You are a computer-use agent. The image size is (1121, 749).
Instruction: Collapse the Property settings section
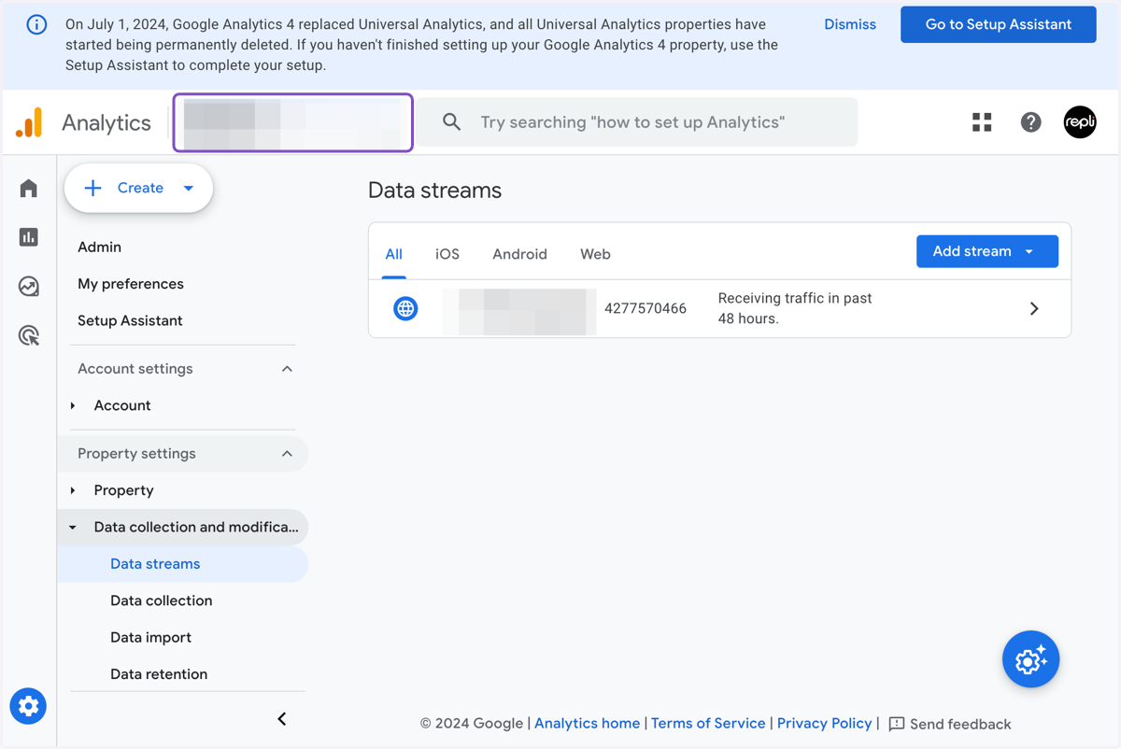(x=287, y=454)
